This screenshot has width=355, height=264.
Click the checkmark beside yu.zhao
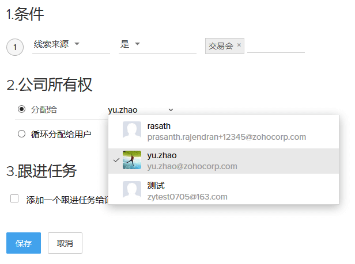[x=116, y=160]
